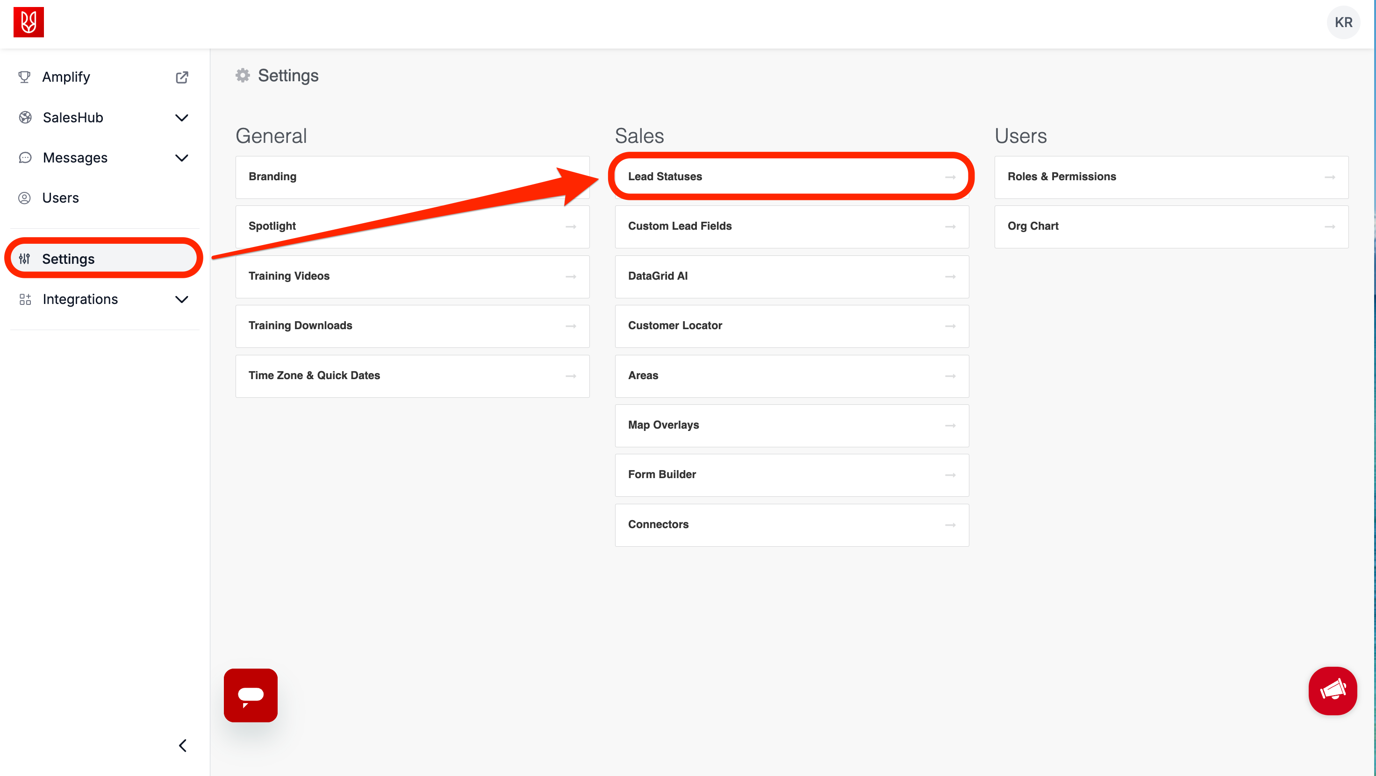Select Settings in the sidebar
This screenshot has width=1376, height=776.
point(68,259)
